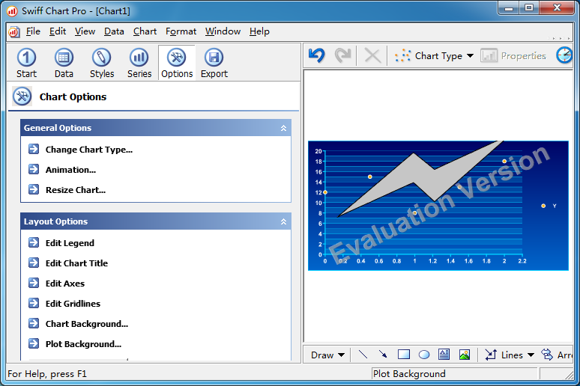This screenshot has width=580, height=386.
Task: Click the Edit Legend link
Action: click(x=70, y=243)
